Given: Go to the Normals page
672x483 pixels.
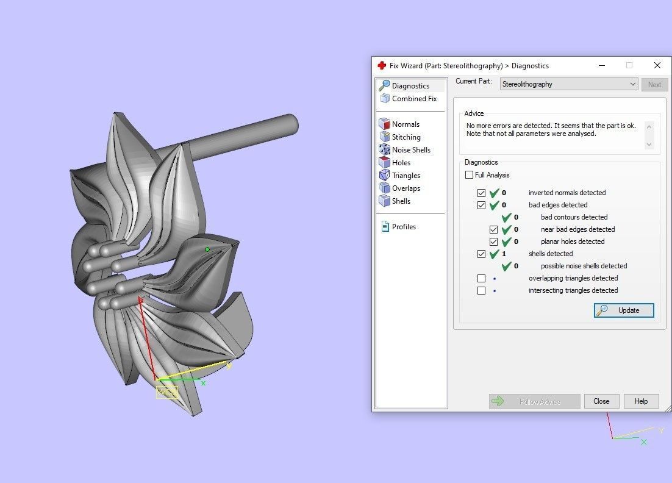Looking at the screenshot, I should [x=406, y=124].
